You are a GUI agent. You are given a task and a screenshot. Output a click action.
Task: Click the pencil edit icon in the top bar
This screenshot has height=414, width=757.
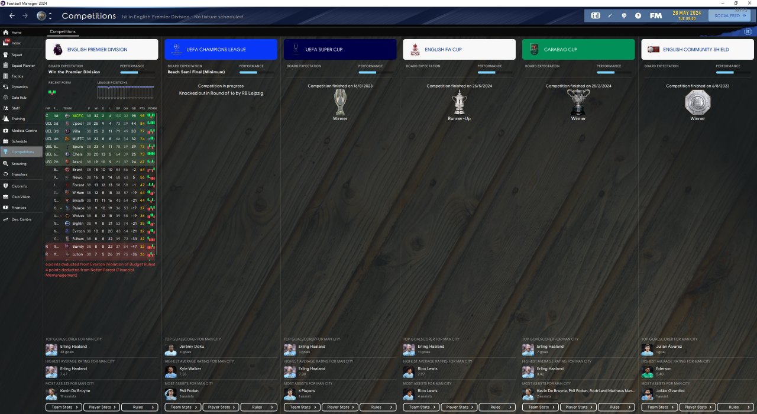pyautogui.click(x=610, y=15)
